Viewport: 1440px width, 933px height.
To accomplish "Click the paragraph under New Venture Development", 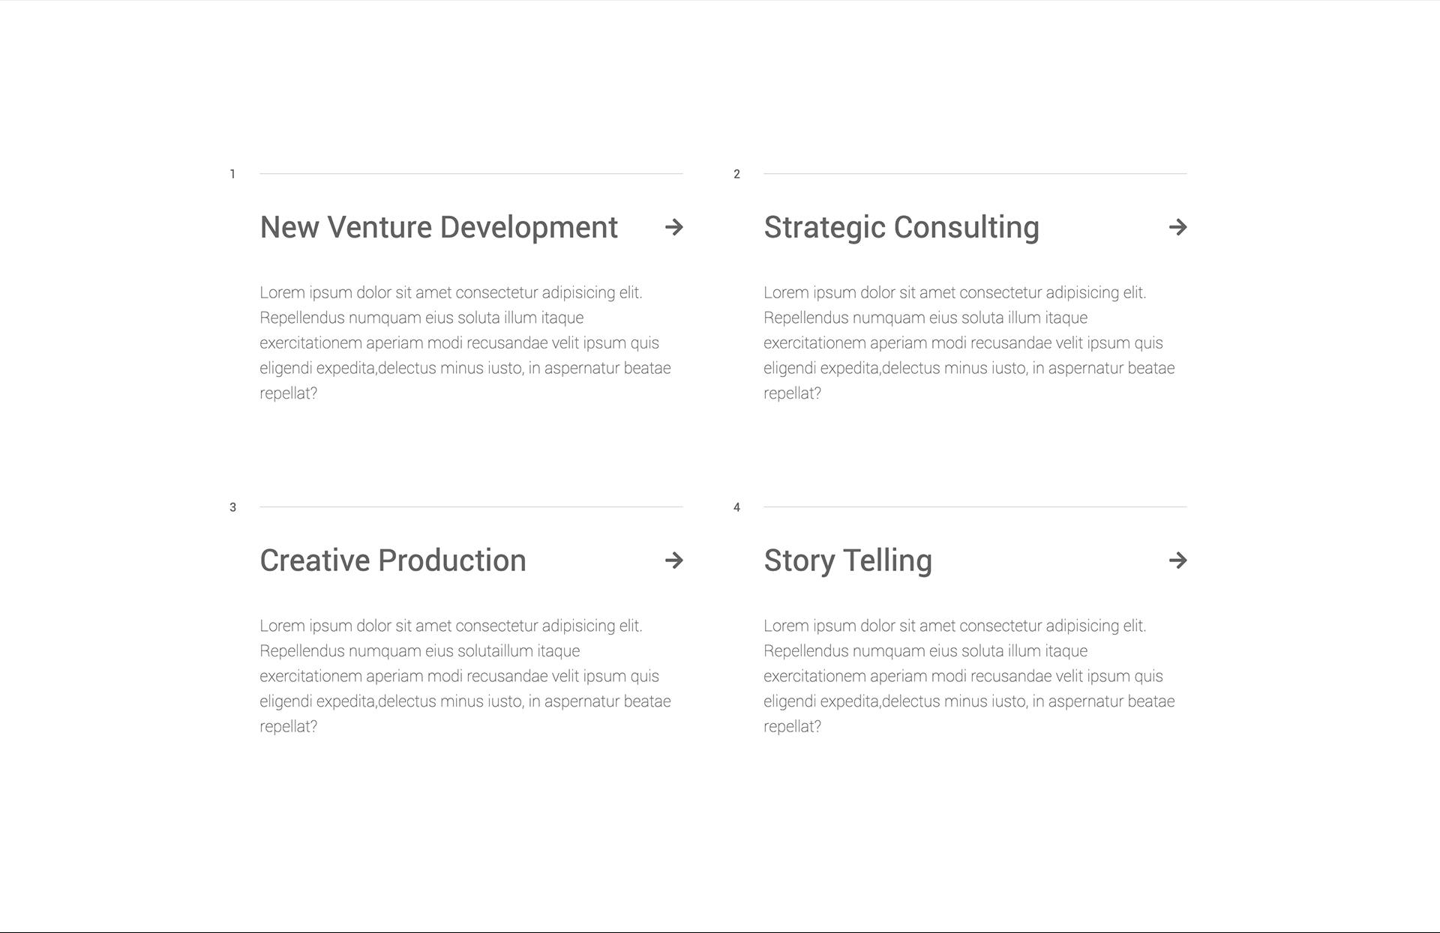I will 466,342.
